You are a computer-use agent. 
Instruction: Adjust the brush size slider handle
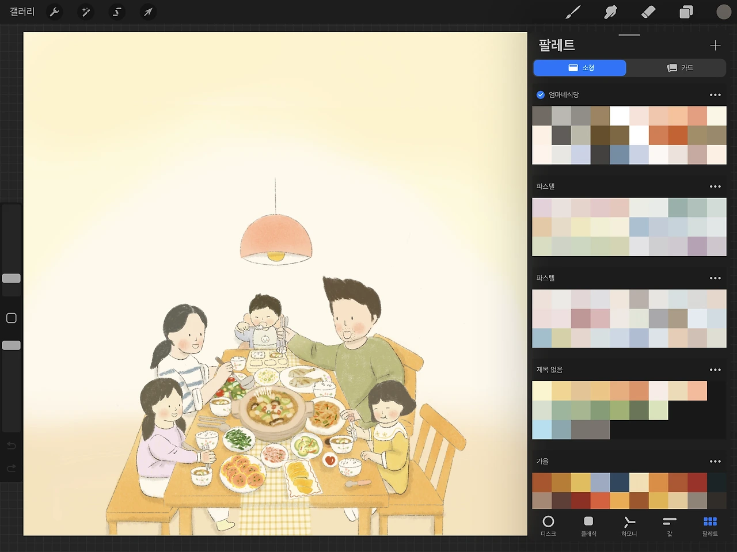coord(12,278)
